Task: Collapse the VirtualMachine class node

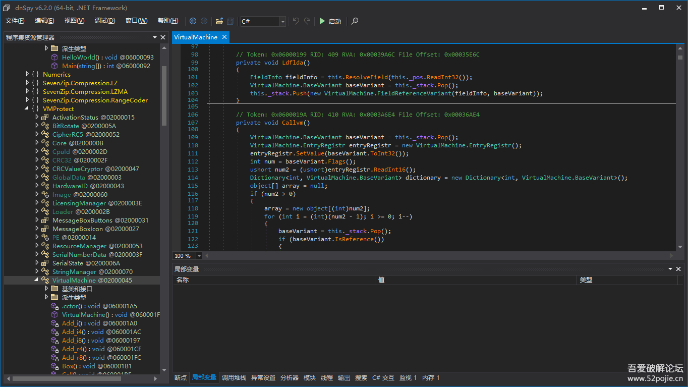Action: pos(37,280)
